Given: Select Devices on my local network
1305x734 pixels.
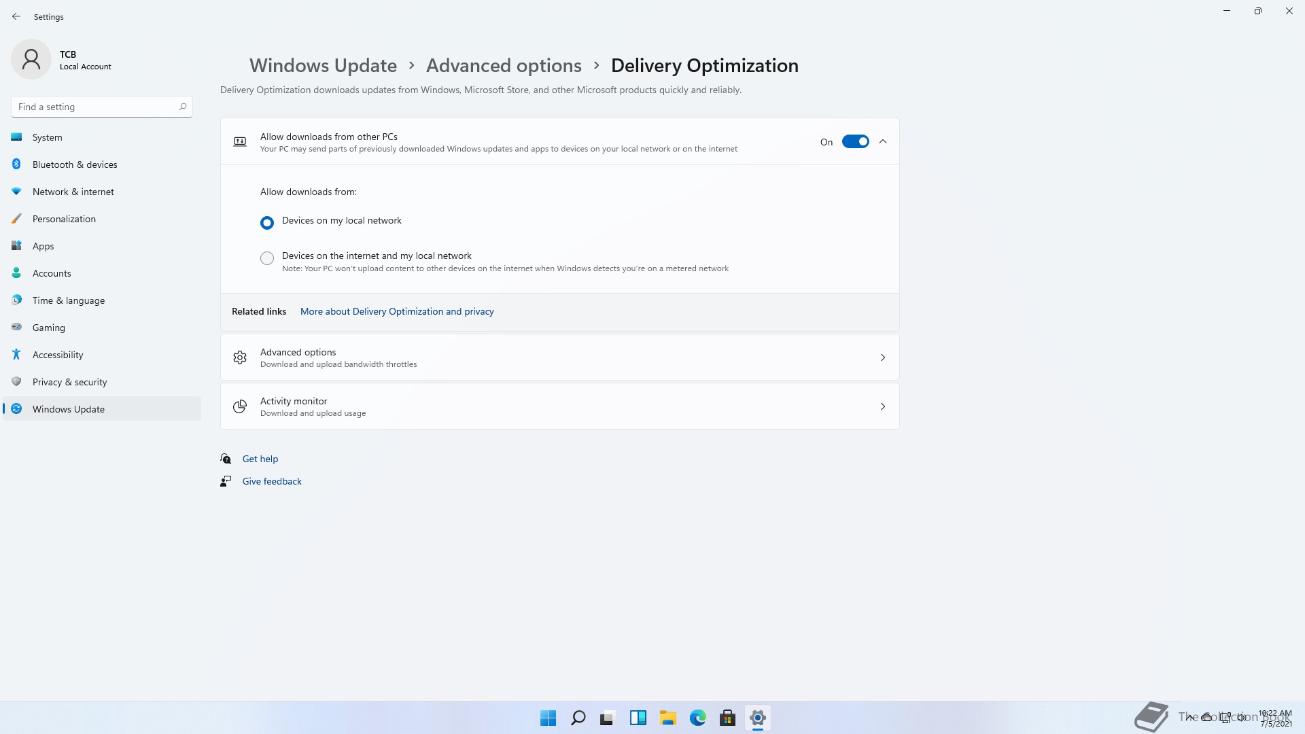Looking at the screenshot, I should pos(267,222).
